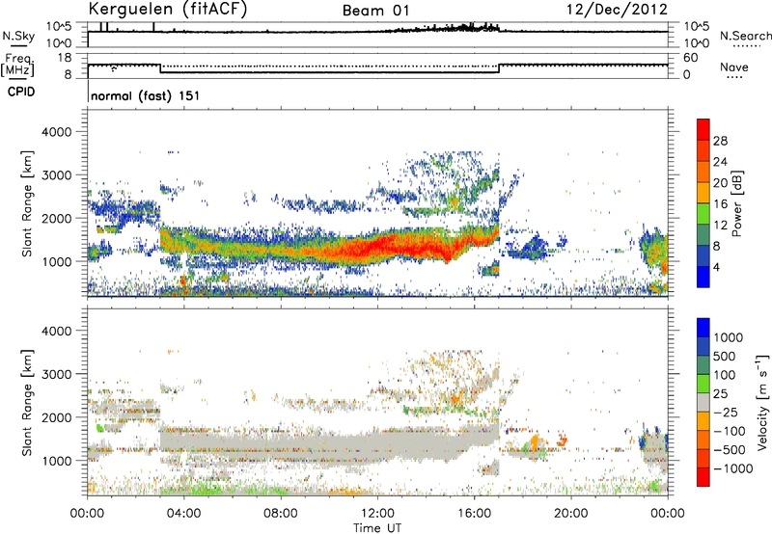Click 'Slant Range [km]' label of velocity panel
This screenshot has height=534, width=772.
28,403
